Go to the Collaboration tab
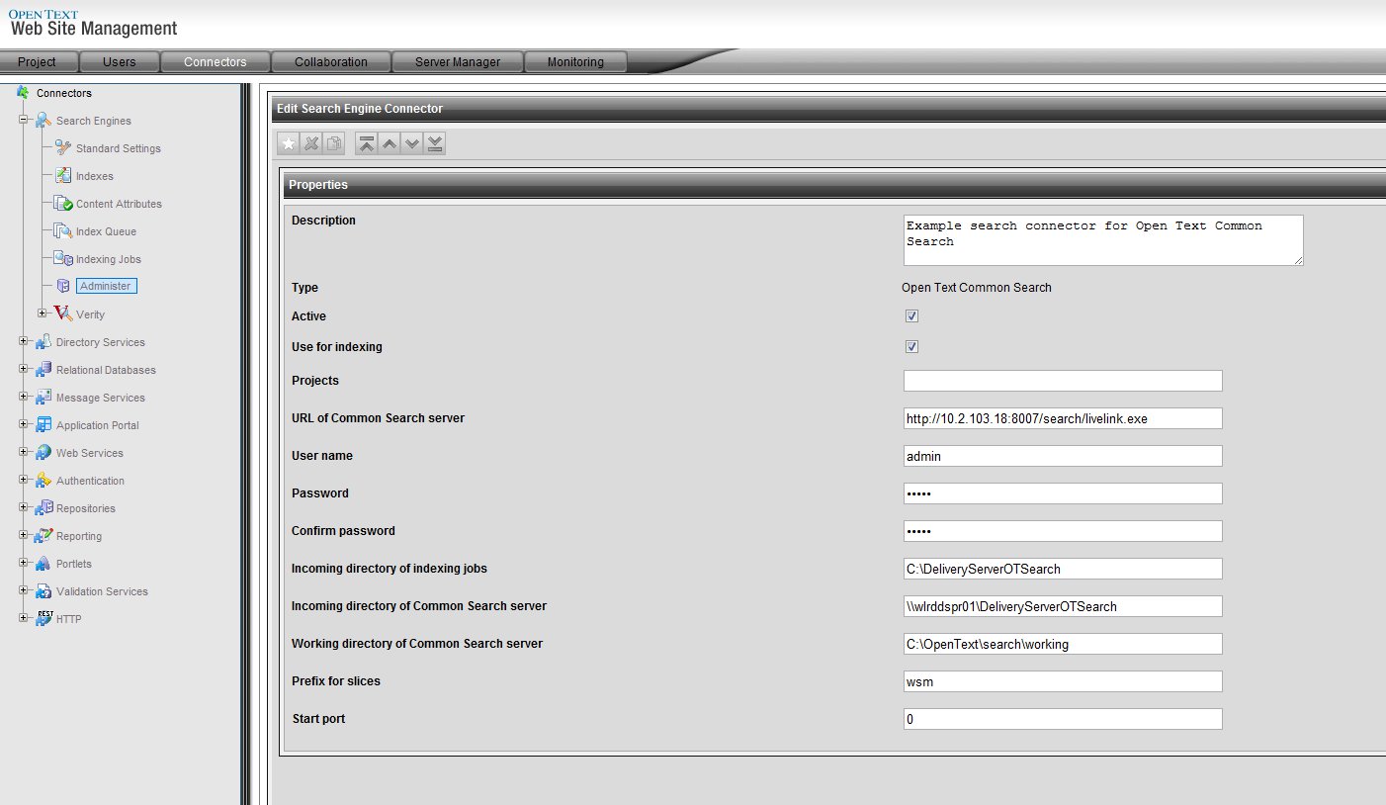 point(331,61)
